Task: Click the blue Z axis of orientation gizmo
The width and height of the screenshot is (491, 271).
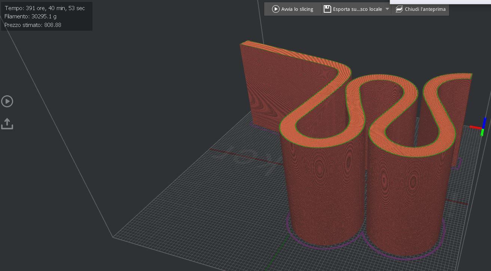Action: [x=485, y=123]
